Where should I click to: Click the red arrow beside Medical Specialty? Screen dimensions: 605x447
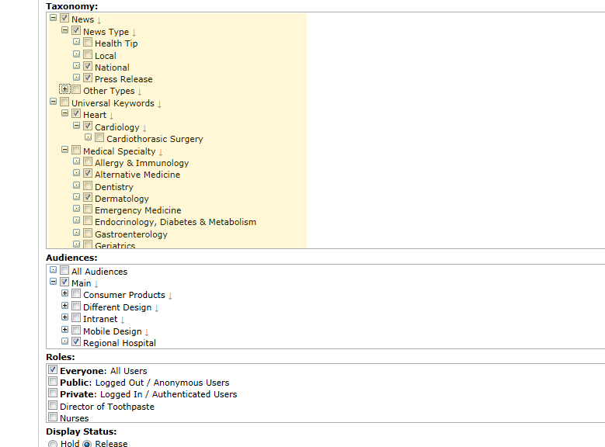coord(161,151)
